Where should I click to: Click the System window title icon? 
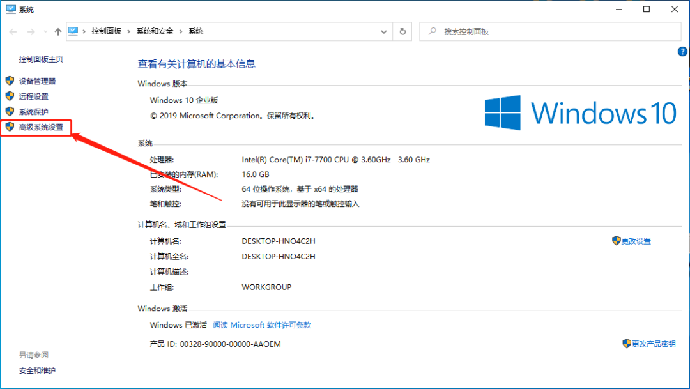[11, 9]
